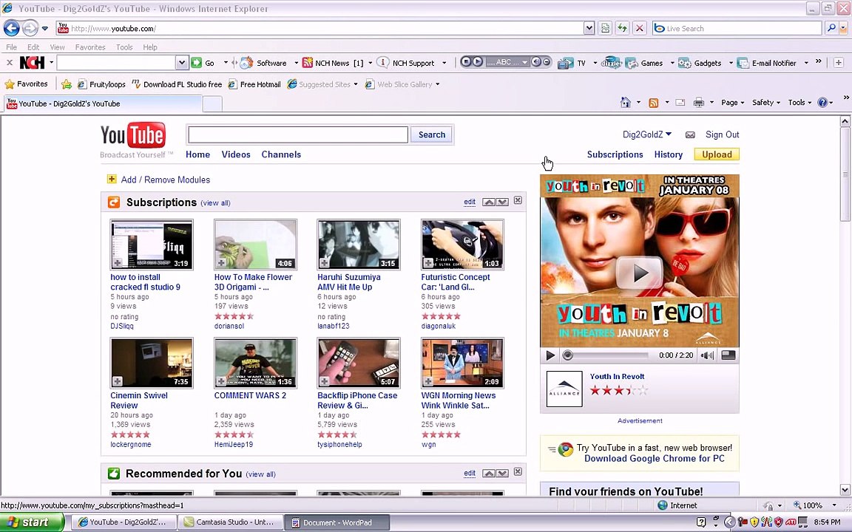Click the green Go arrow on NCH toolbar

pos(197,63)
